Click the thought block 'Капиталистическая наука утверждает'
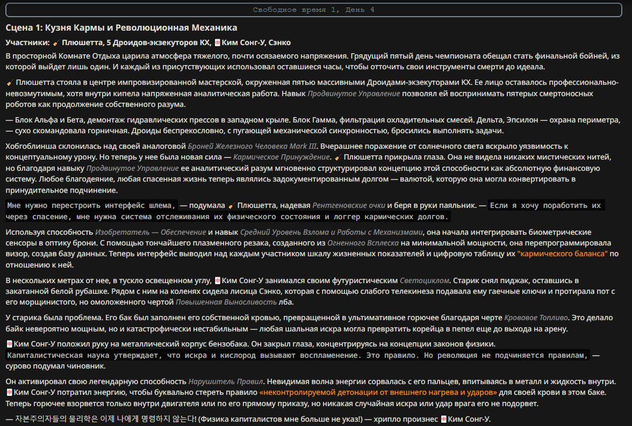The height and width of the screenshot is (426, 632). pos(298,356)
